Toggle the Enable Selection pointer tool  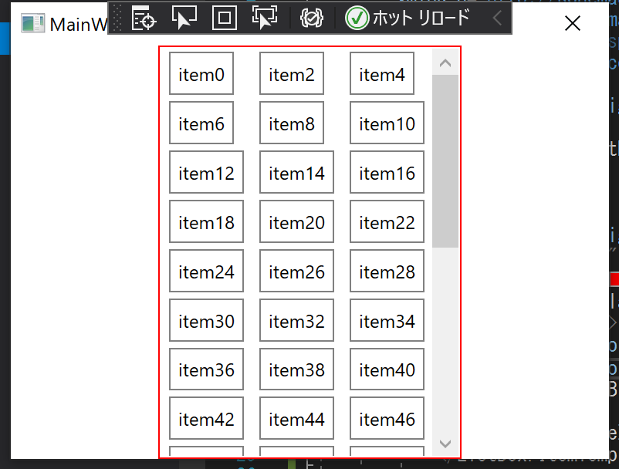point(184,18)
